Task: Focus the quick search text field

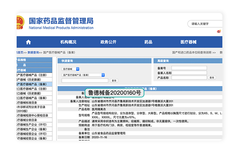Action: coord(85,81)
